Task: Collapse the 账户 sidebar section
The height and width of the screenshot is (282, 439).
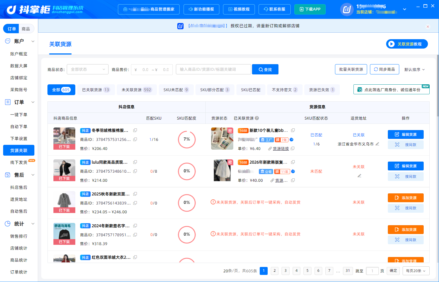Action: (x=33, y=41)
